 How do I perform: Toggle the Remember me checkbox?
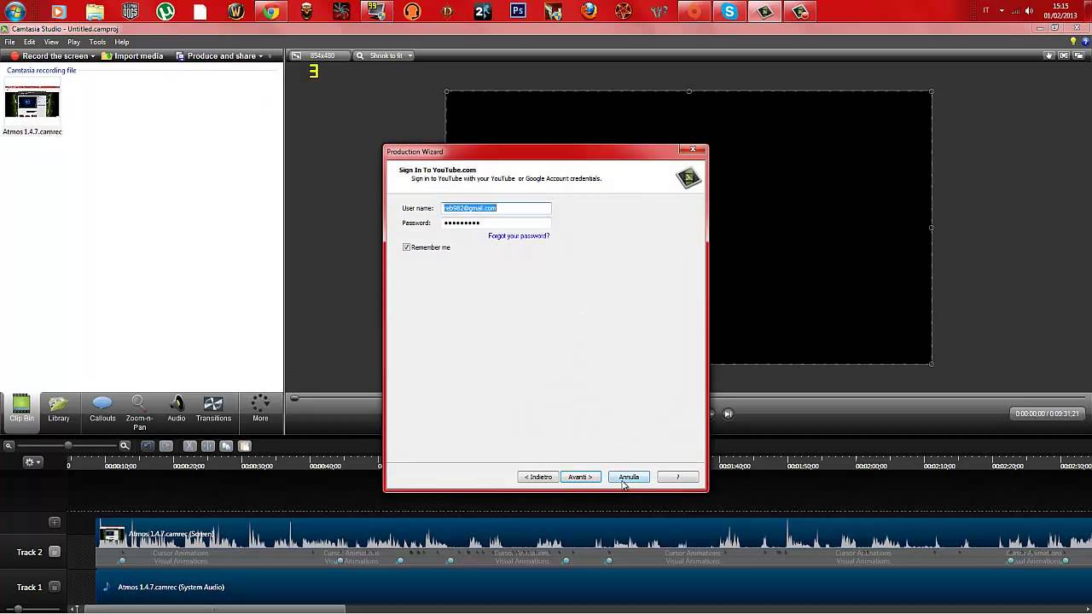406,247
